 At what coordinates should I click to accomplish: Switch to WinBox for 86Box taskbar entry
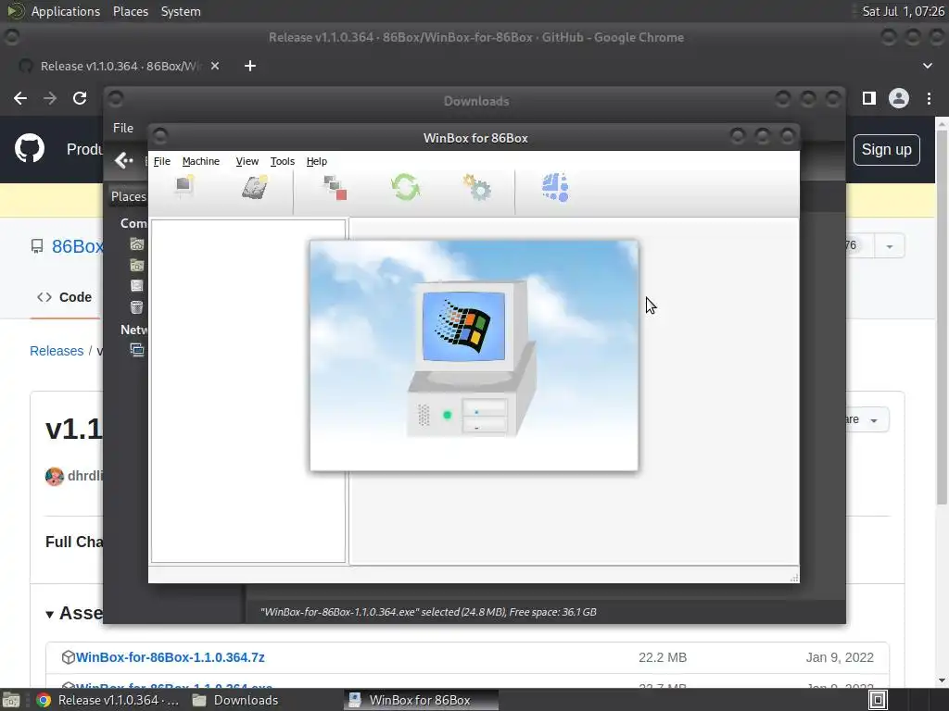pyautogui.click(x=422, y=700)
